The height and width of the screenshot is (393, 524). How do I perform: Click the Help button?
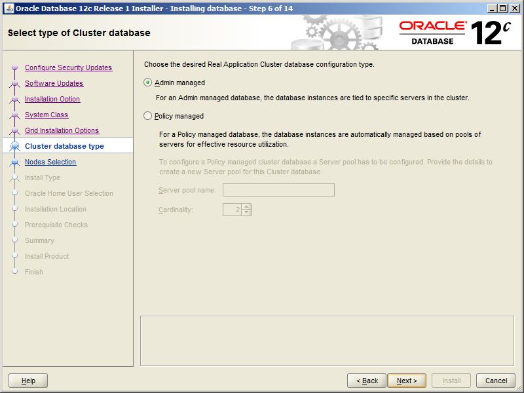pyautogui.click(x=28, y=381)
